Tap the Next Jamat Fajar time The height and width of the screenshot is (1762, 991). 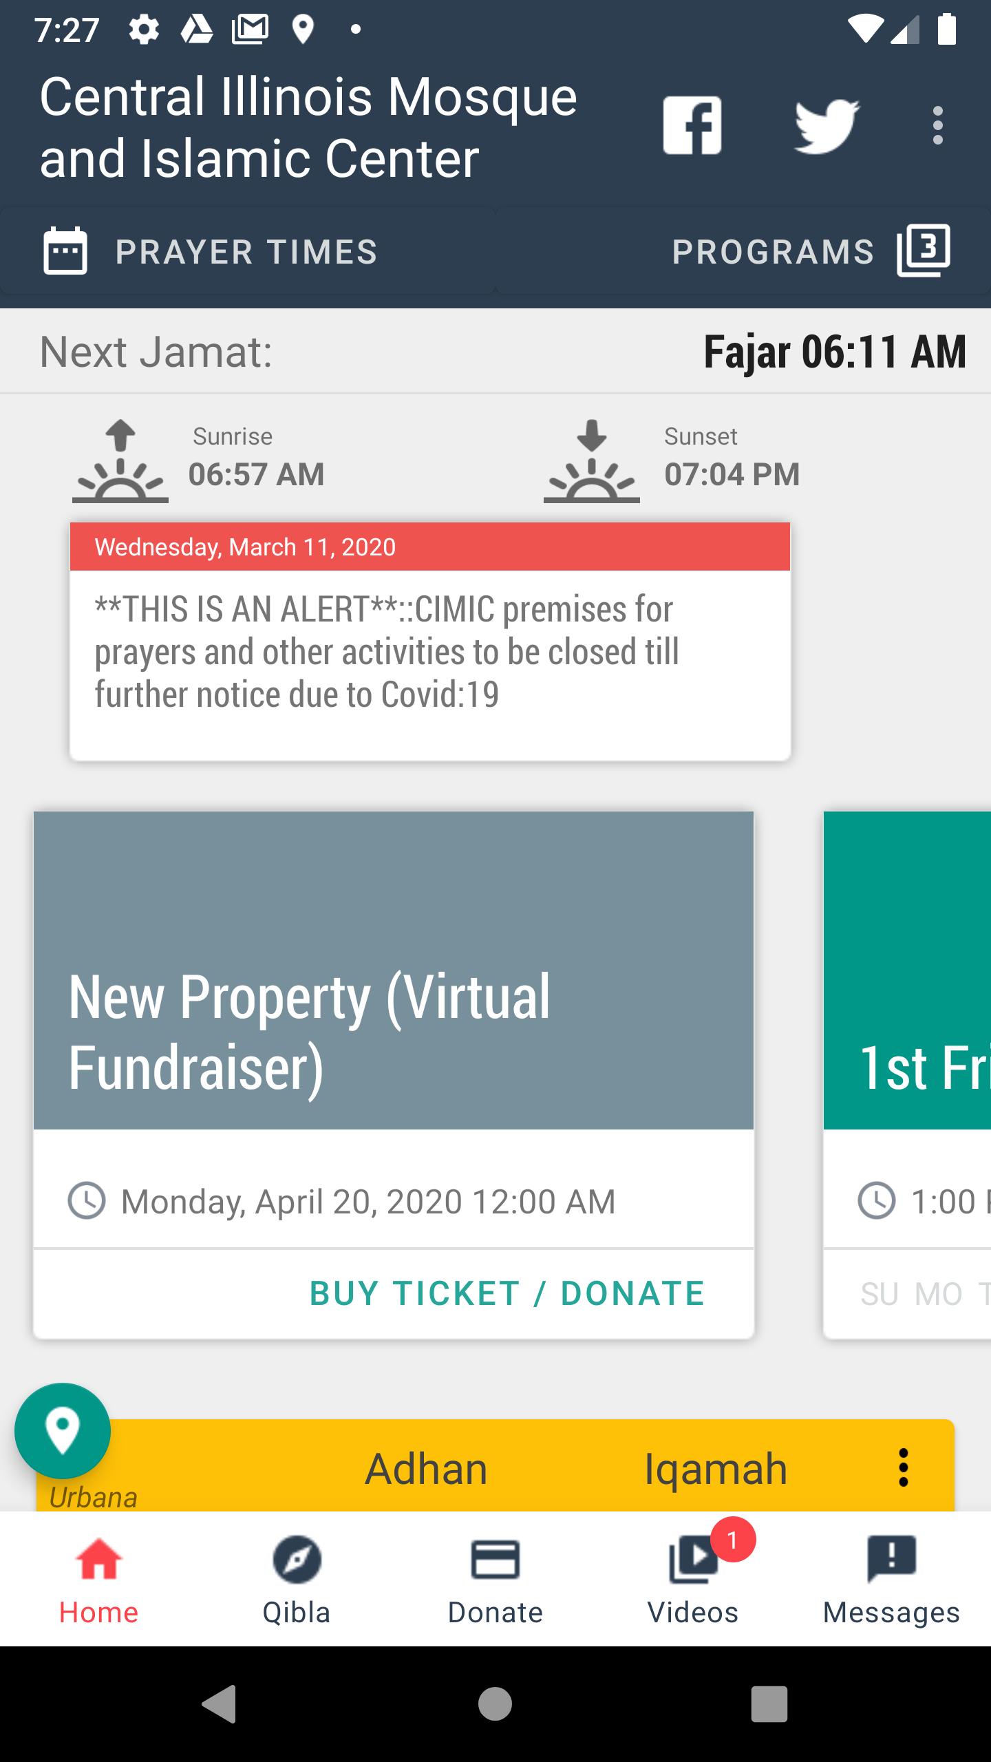coord(835,352)
